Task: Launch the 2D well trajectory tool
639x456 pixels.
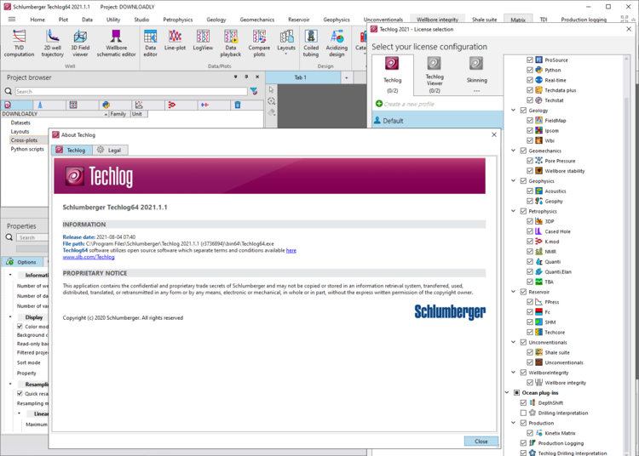Action: pyautogui.click(x=52, y=42)
